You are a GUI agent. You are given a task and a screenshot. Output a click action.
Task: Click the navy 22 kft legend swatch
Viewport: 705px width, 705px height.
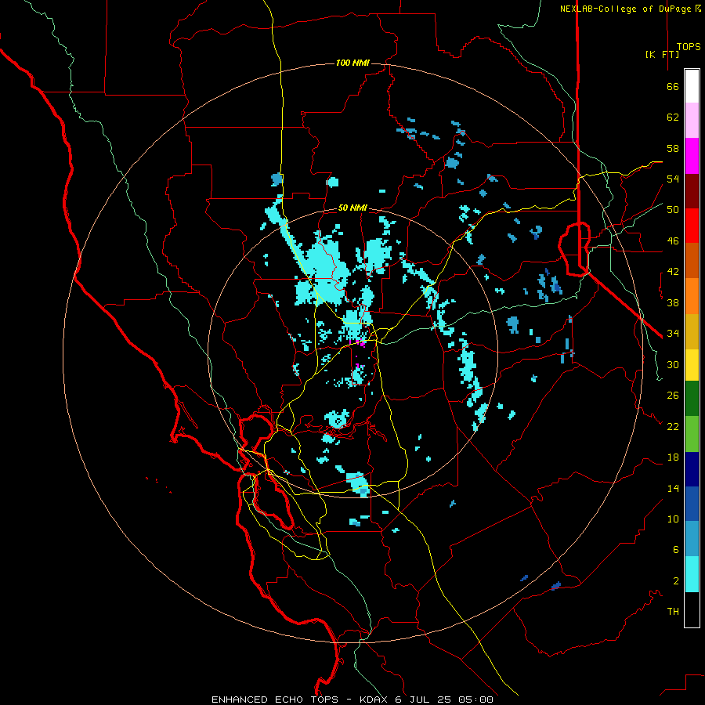click(x=692, y=469)
